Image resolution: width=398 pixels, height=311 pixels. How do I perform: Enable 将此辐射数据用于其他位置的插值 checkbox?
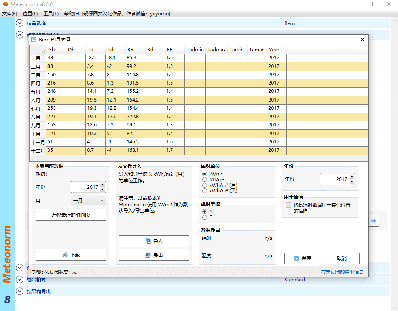(288, 205)
